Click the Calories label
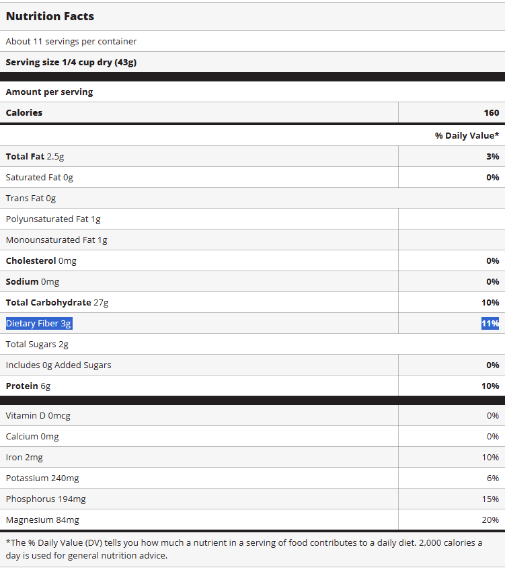Viewport: 505px width, 570px height. point(24,112)
